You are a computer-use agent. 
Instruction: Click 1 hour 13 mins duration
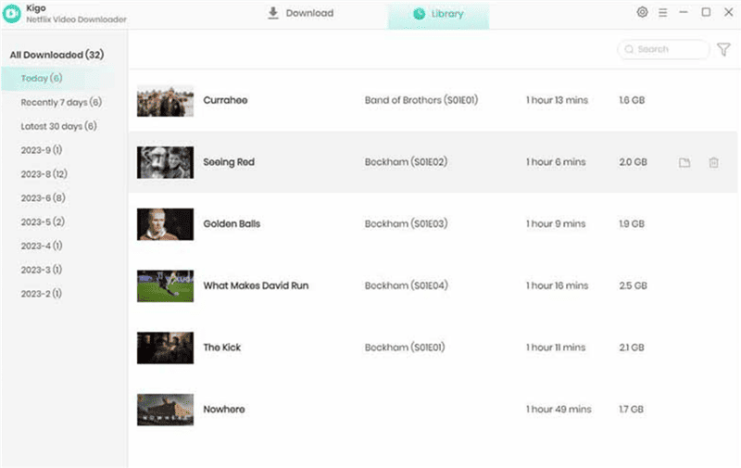pos(558,100)
